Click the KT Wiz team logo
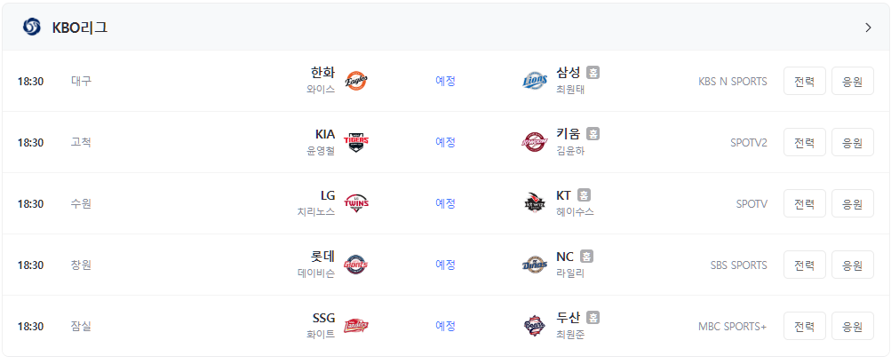 [535, 203]
